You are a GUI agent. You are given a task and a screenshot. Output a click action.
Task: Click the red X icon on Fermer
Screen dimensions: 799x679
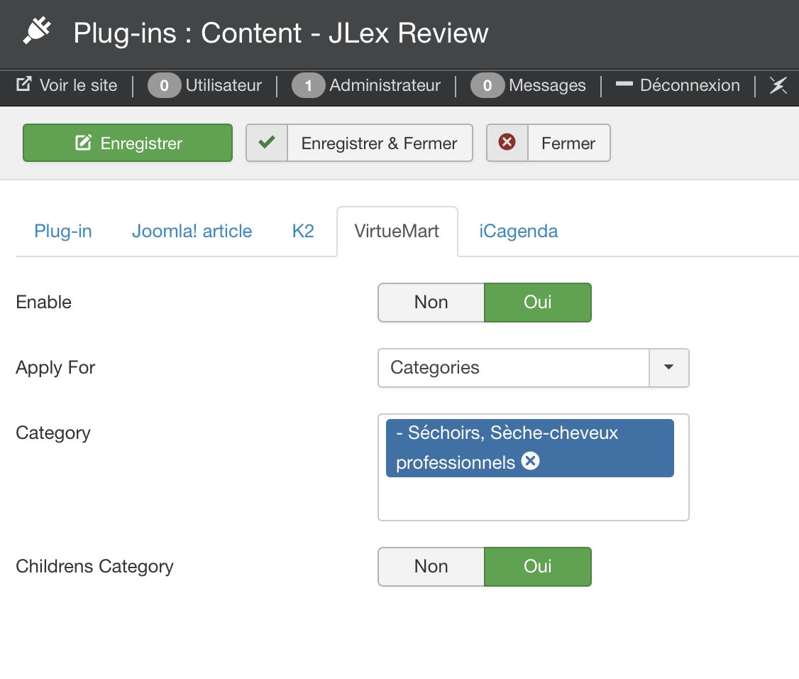point(507,143)
